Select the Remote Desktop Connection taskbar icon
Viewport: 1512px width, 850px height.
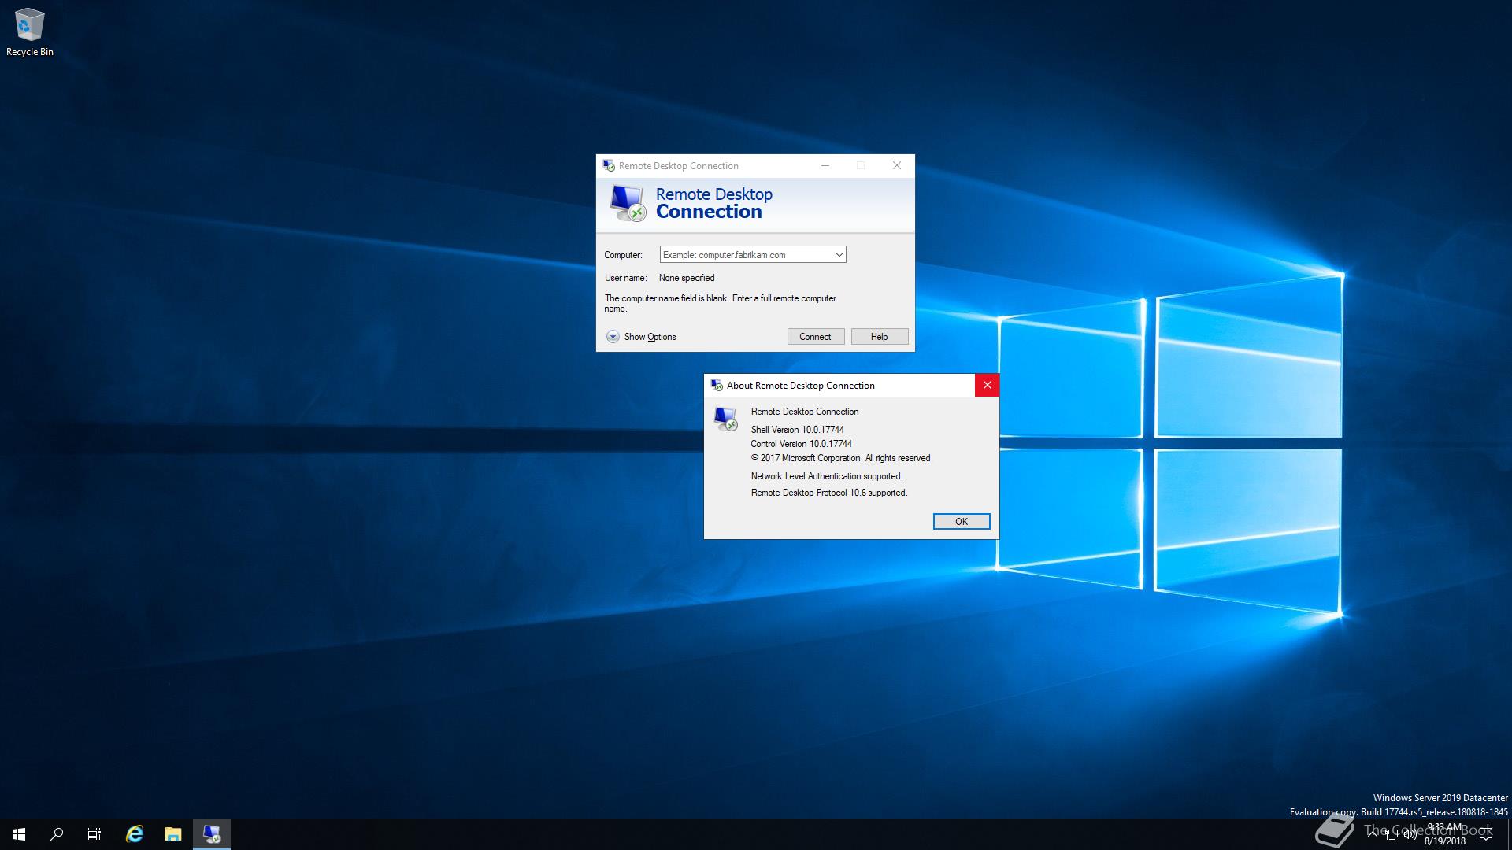pos(211,834)
